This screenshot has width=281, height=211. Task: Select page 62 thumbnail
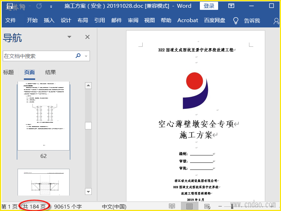pyautogui.click(x=44, y=116)
